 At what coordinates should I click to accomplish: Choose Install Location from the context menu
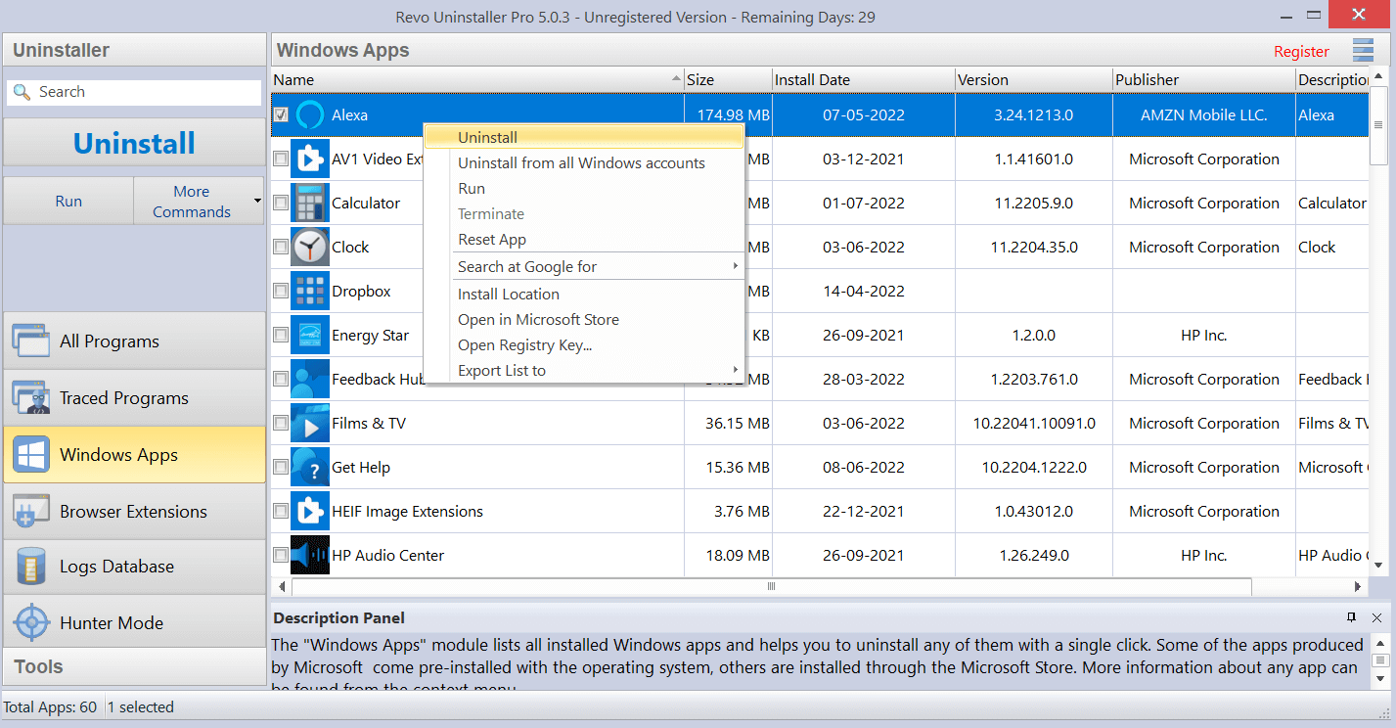coord(508,294)
